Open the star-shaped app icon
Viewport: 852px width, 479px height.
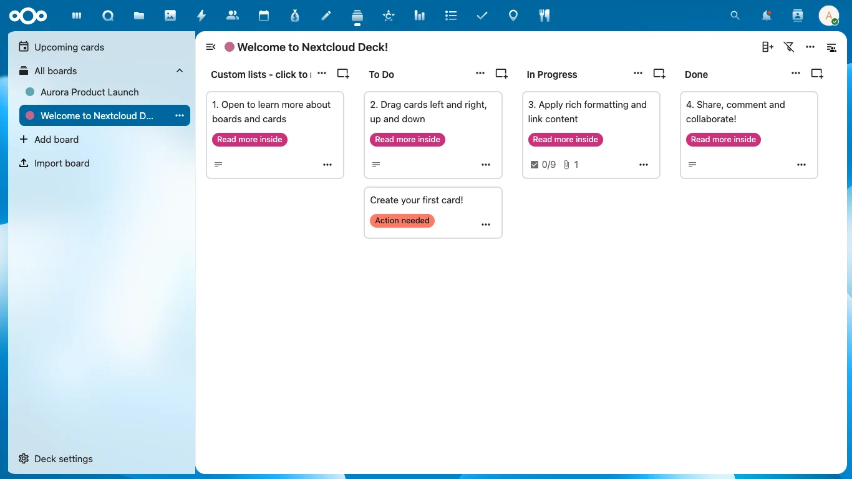pyautogui.click(x=389, y=16)
